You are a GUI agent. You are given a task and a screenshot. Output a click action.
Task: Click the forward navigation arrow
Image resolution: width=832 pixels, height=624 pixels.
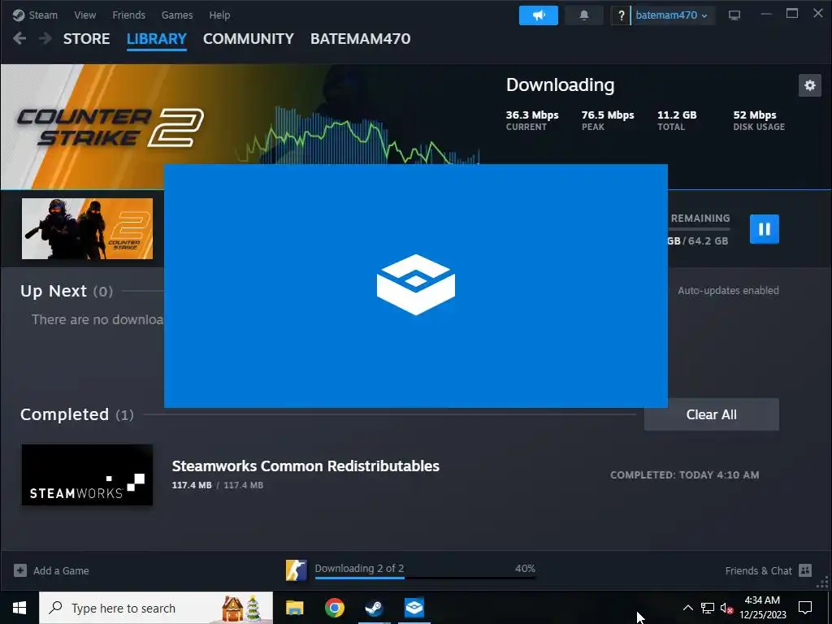point(45,39)
